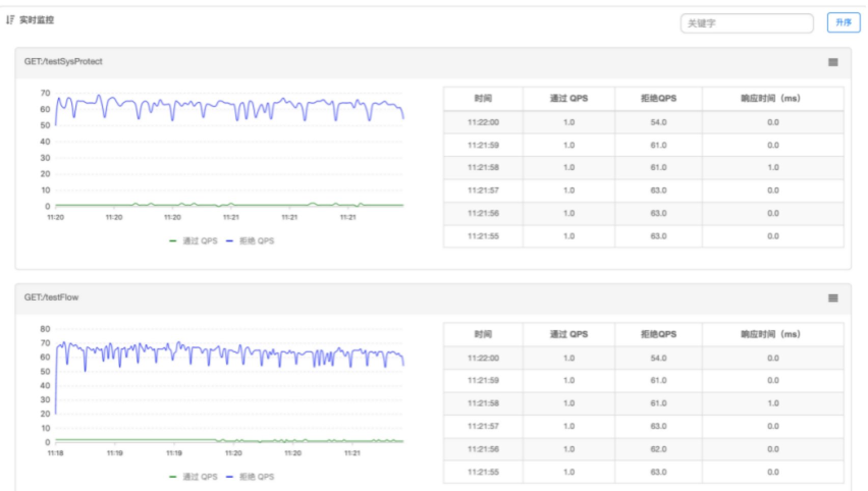Click the 62.0 rejected QPS cell in the testFlow table
The width and height of the screenshot is (868, 491).
(x=659, y=449)
